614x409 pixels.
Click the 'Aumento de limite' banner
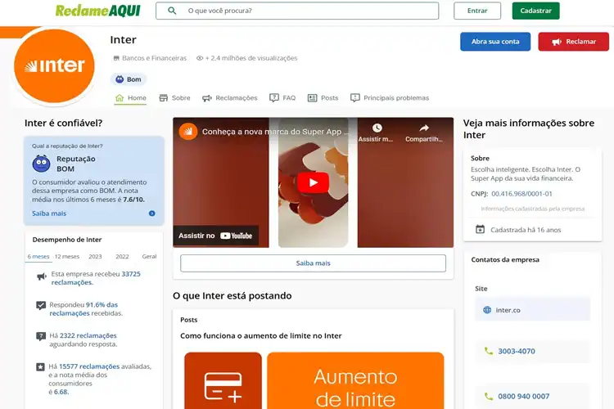click(355, 380)
